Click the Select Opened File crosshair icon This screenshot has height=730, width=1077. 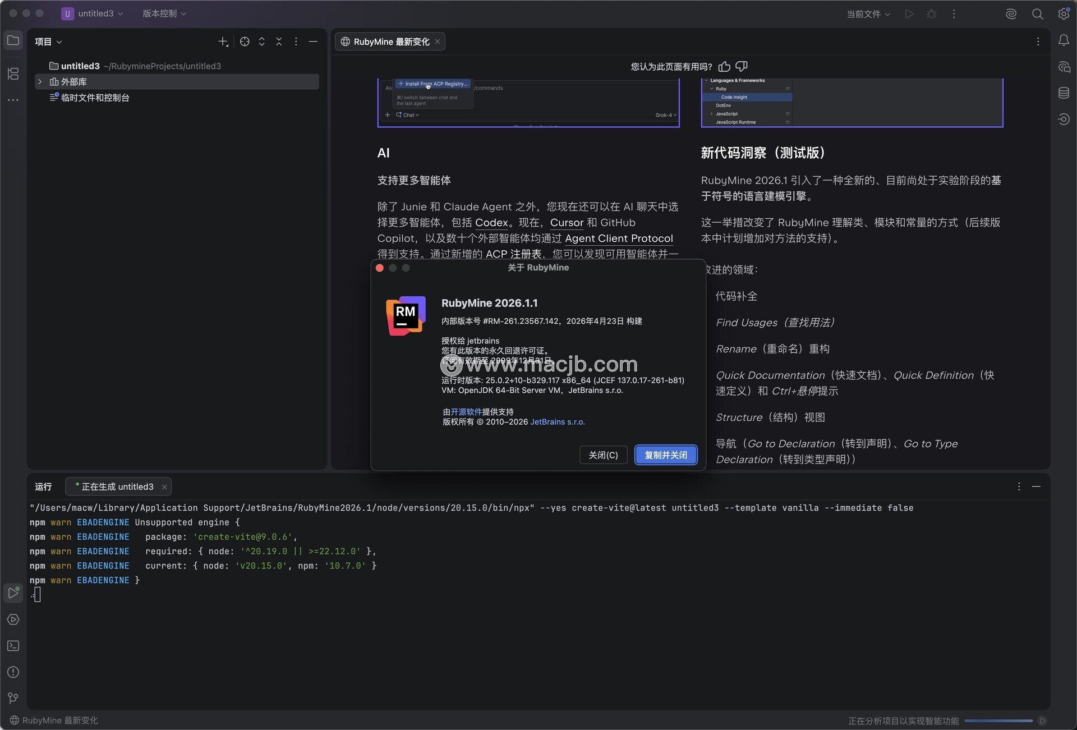point(245,42)
